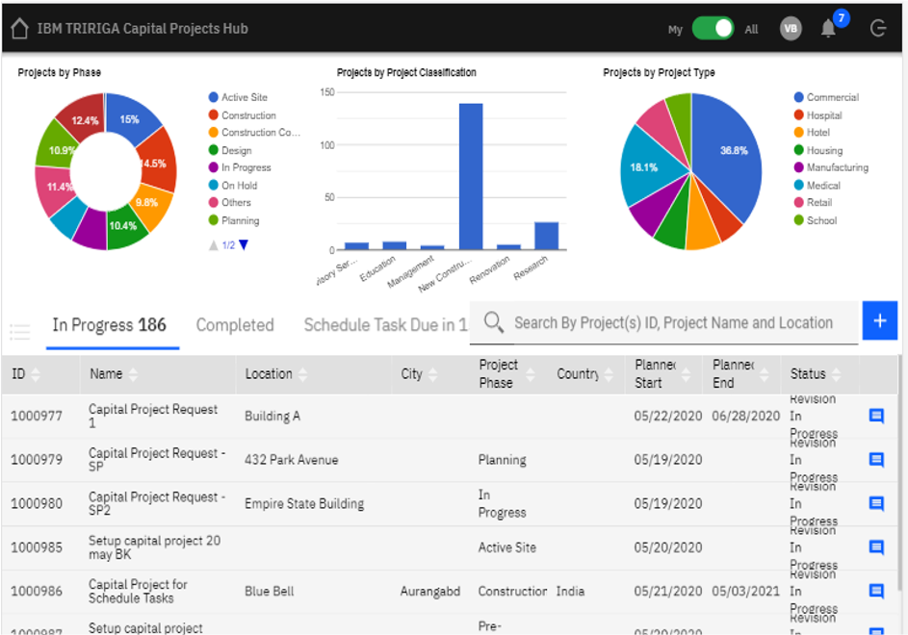The image size is (908, 635).
Task: Select Design legend entry
Action: click(230, 150)
